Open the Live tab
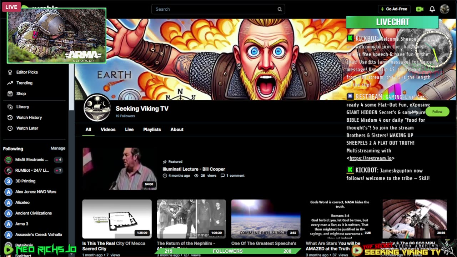Viewport: 457px width, 257px height. pyautogui.click(x=129, y=130)
